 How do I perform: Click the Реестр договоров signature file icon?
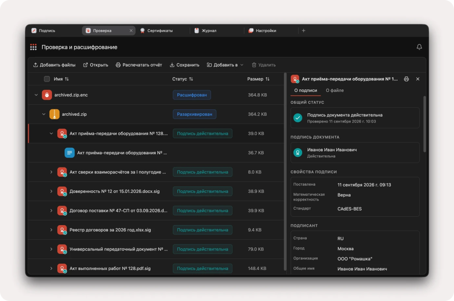coord(62,230)
